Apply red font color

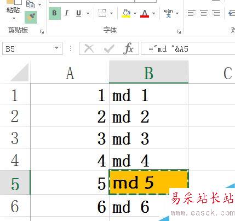tap(145, 13)
